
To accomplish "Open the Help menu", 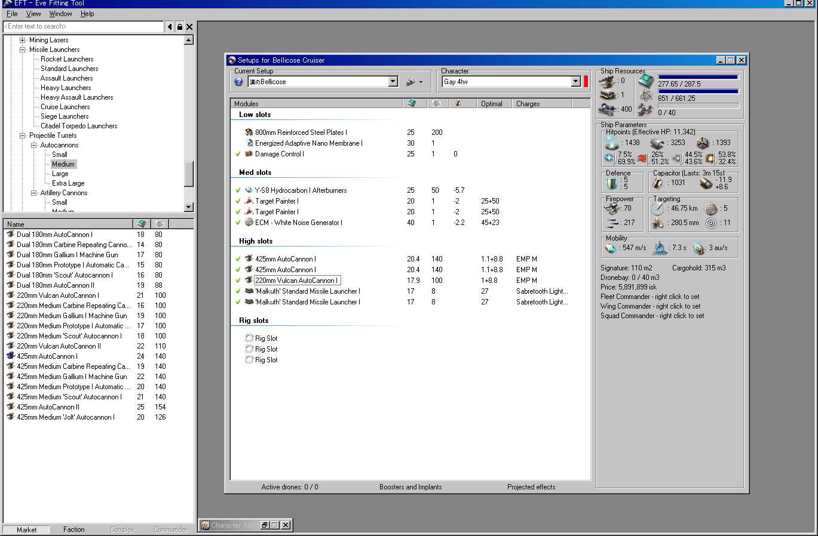I will click(x=87, y=14).
